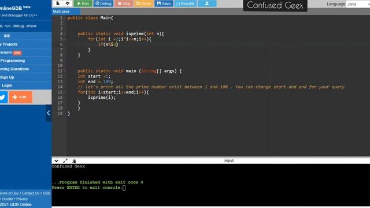Fold the main method at line 11
Viewport: 370px width, 208px height.
click(x=65, y=71)
